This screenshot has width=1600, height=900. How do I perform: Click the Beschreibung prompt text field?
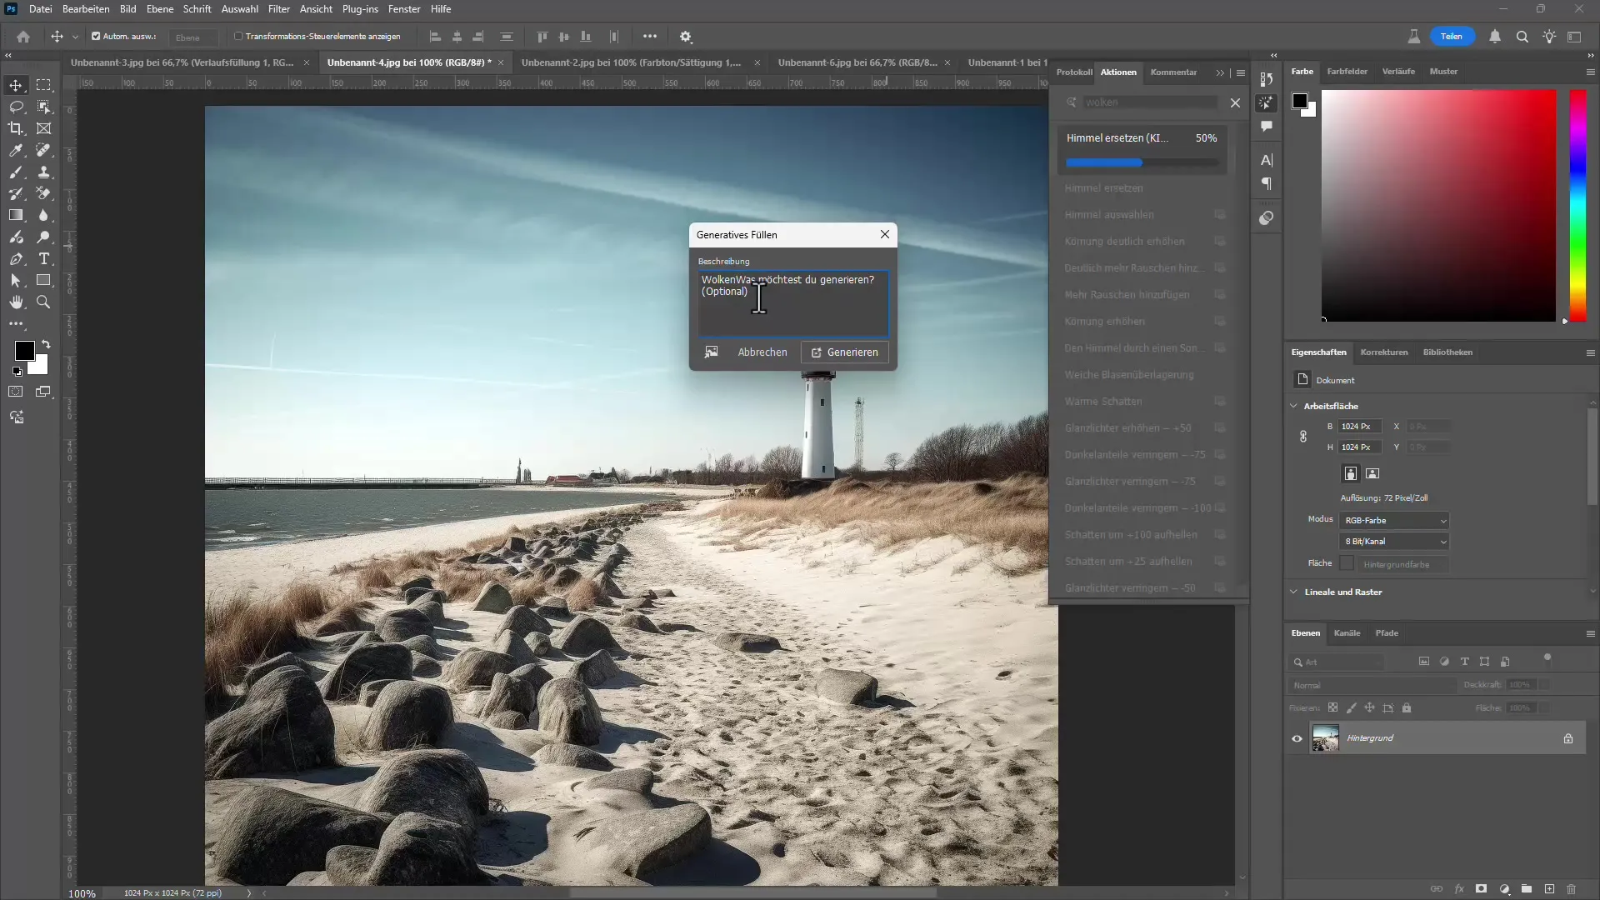792,303
